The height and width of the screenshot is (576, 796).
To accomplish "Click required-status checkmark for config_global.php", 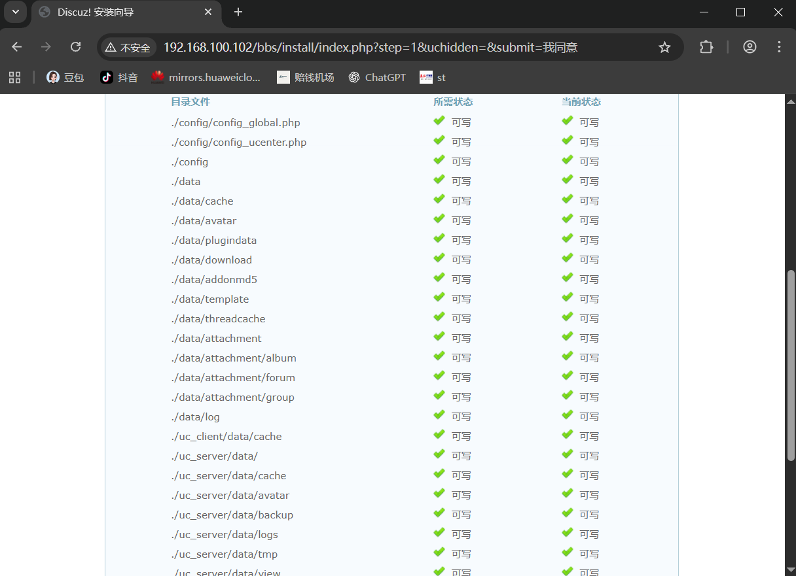I will click(x=439, y=121).
